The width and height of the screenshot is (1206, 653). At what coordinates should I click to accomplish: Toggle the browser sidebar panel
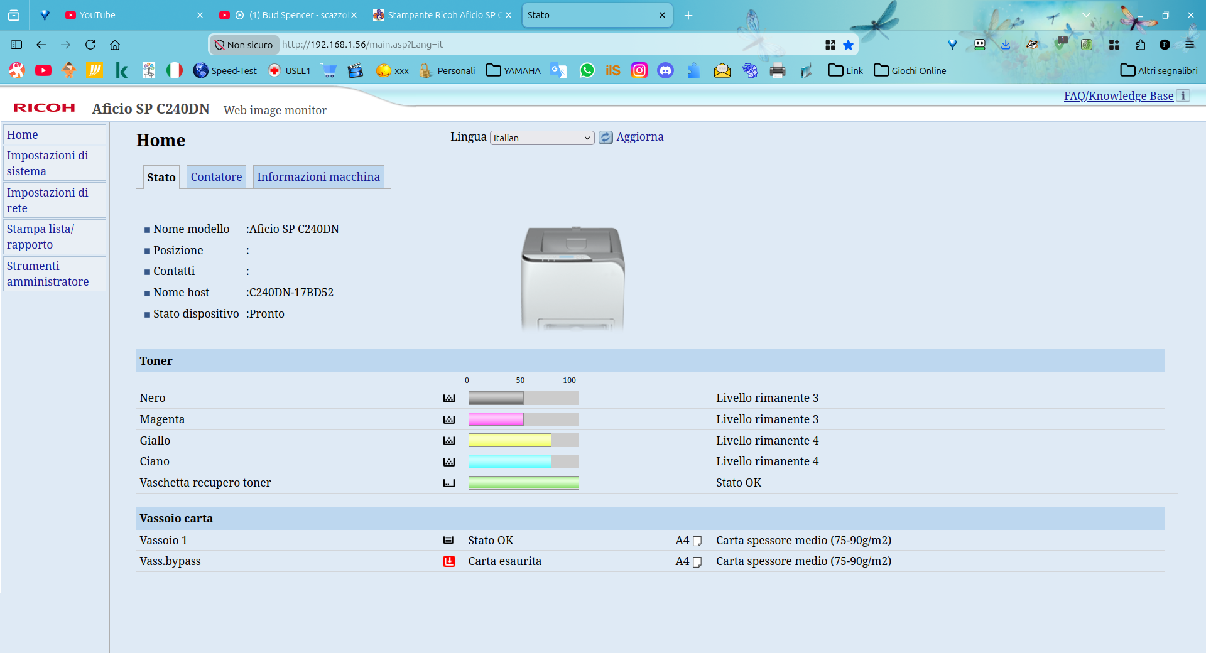[x=16, y=45]
